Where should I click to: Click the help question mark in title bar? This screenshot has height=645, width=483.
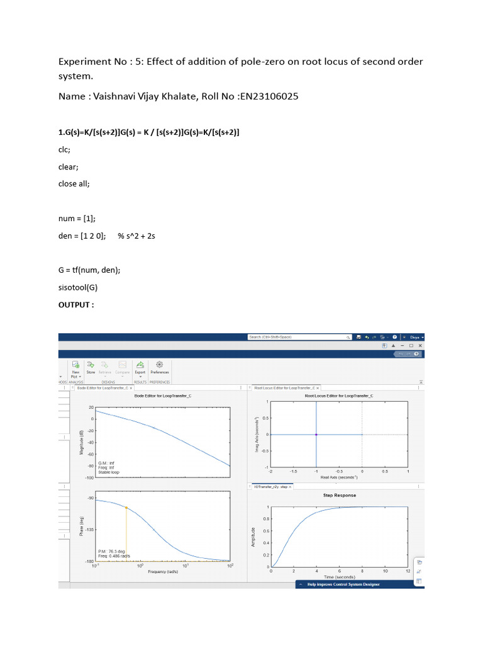click(x=395, y=337)
